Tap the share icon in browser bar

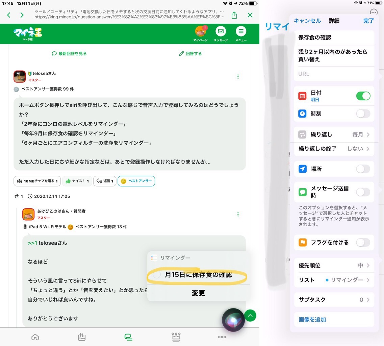click(x=234, y=15)
